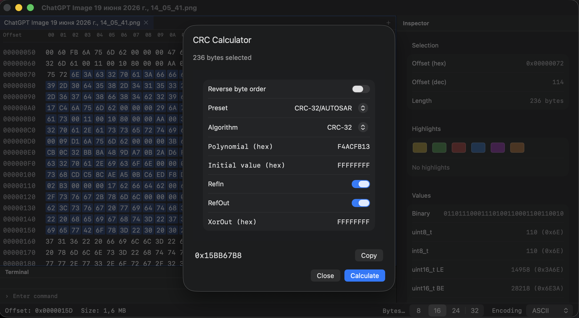579x318 pixels.
Task: Select 32 bytes per row
Action: 475,310
